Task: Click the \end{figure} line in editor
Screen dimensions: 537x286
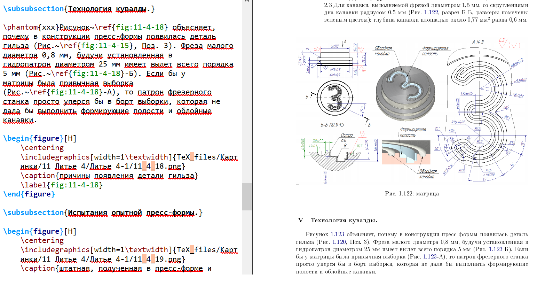Action: (x=29, y=194)
